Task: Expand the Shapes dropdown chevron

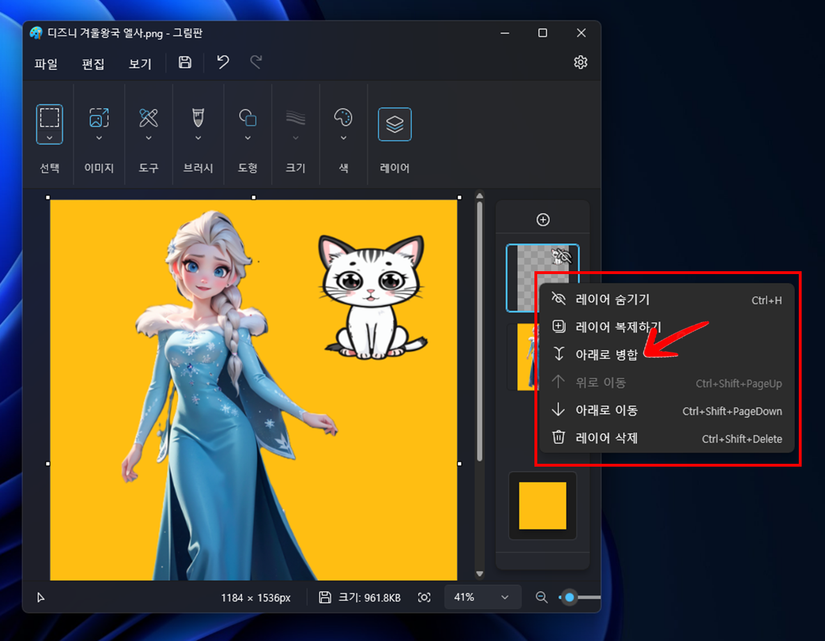Action: [x=248, y=138]
